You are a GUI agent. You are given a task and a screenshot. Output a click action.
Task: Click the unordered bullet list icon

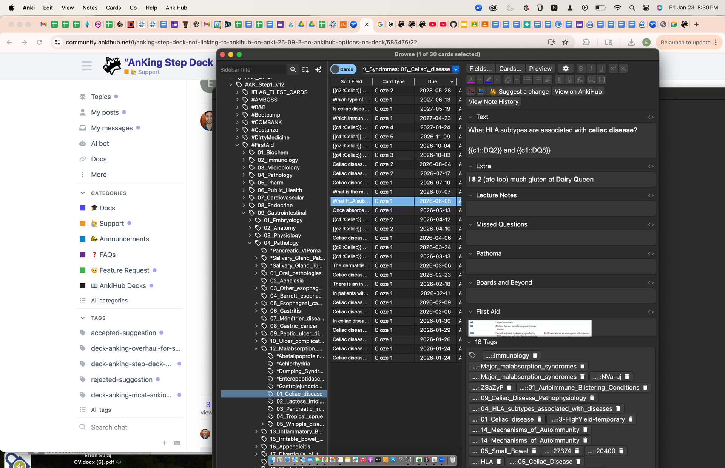(x=528, y=80)
